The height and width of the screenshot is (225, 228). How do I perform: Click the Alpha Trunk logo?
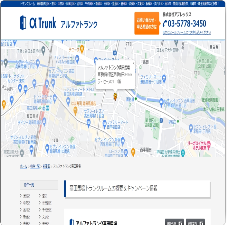pyautogui.click(x=59, y=23)
